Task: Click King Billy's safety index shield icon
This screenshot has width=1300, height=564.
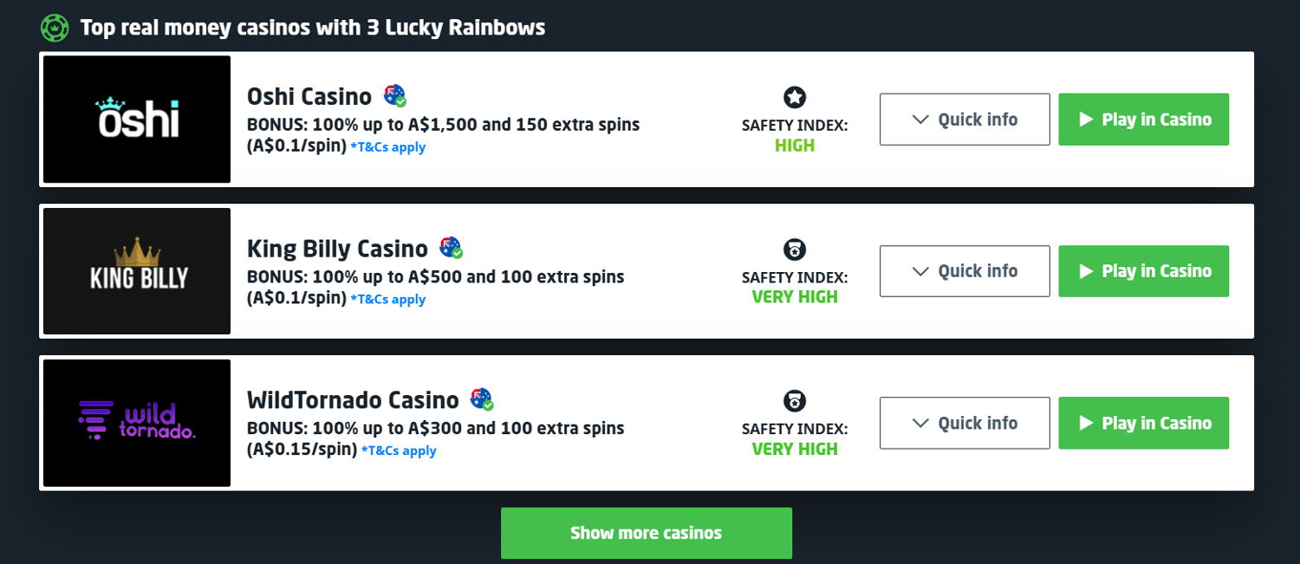Action: coord(795,250)
